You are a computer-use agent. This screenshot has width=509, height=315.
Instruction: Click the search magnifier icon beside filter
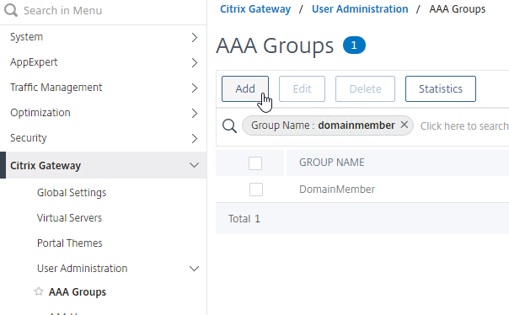coord(229,125)
